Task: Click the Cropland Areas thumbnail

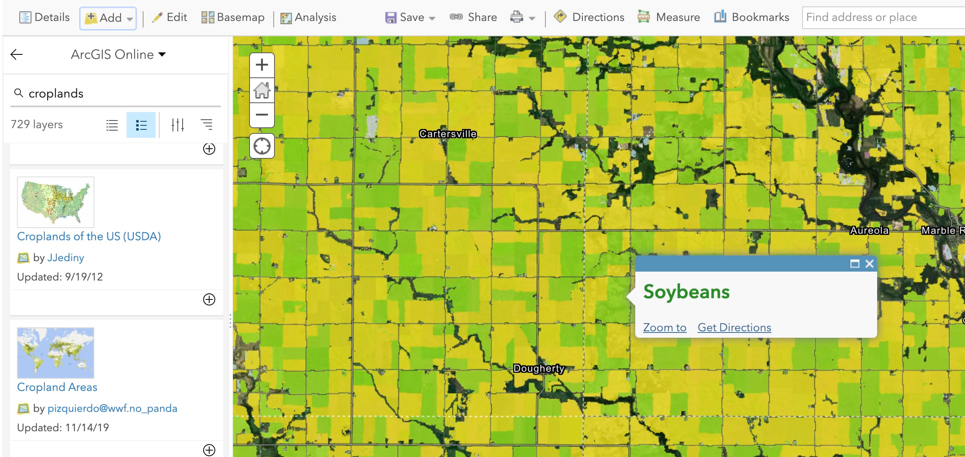Action: point(56,353)
